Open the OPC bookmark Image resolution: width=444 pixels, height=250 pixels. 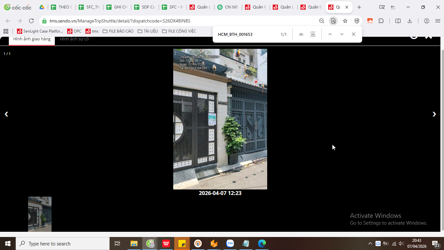point(74,31)
